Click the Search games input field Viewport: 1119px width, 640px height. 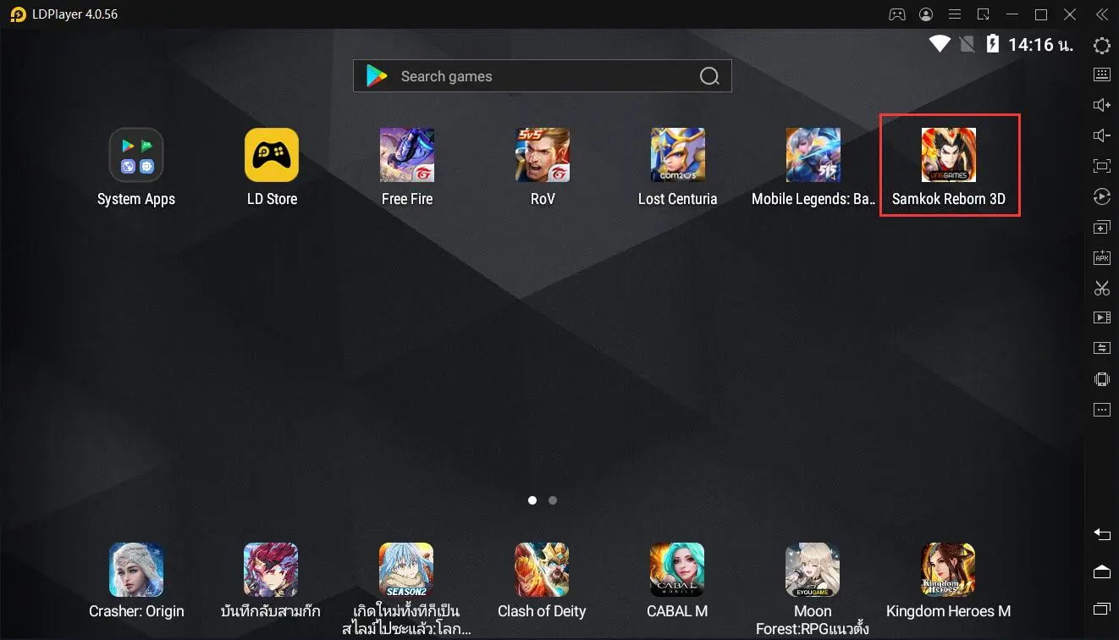pyautogui.click(x=543, y=76)
